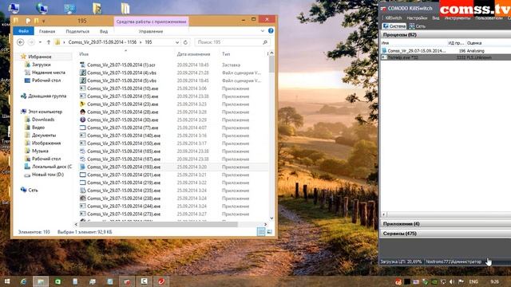The width and height of the screenshot is (511, 287).
Task: Open the Вид ribbon tab in Explorer
Action: click(x=104, y=31)
